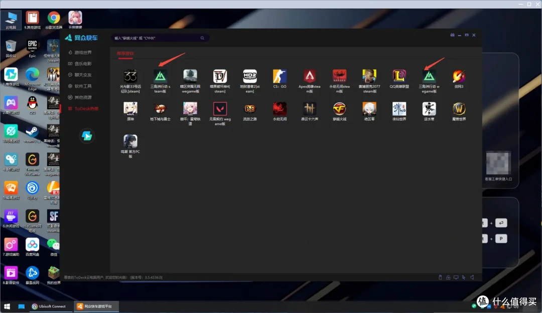
Task: Click the round blue logo button in sidebar
Action: point(87,136)
